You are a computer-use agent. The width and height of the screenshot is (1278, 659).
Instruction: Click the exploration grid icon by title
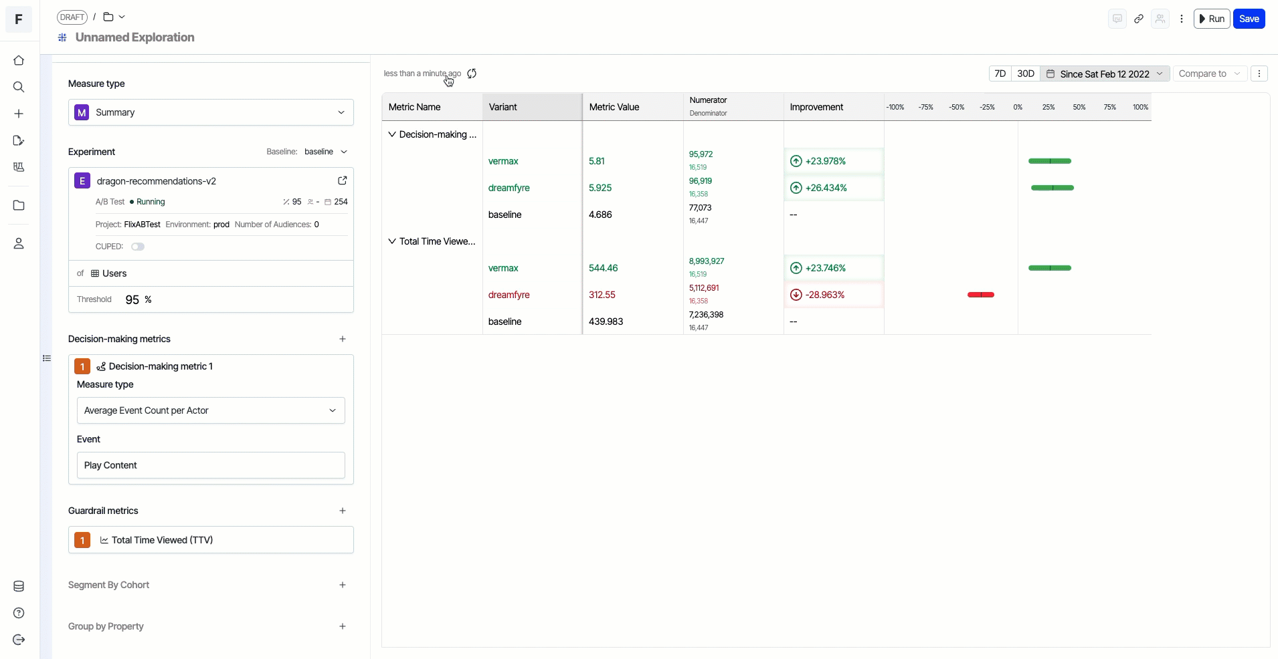coord(62,37)
